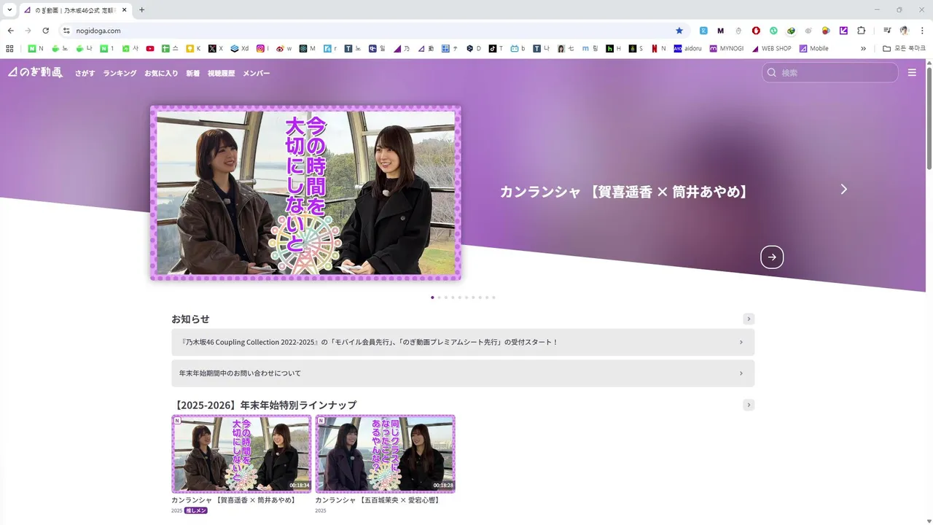Click the search magnifier icon
This screenshot has height=525, width=933.
[772, 73]
